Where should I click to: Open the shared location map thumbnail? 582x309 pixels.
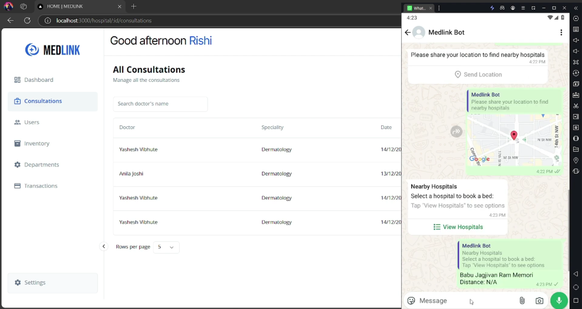point(514,140)
